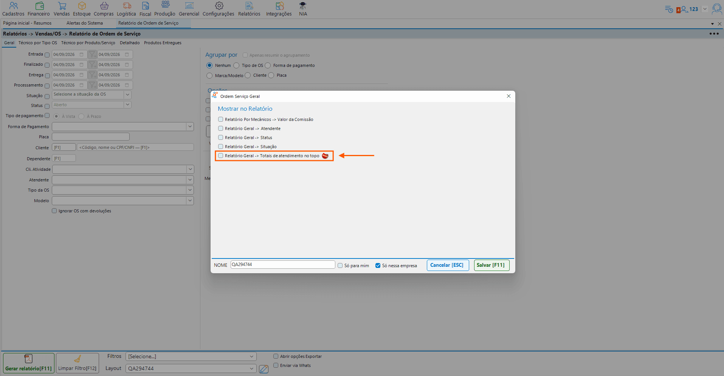Select Marca/Modelo grouping radio
This screenshot has height=376, width=724.
coord(209,76)
